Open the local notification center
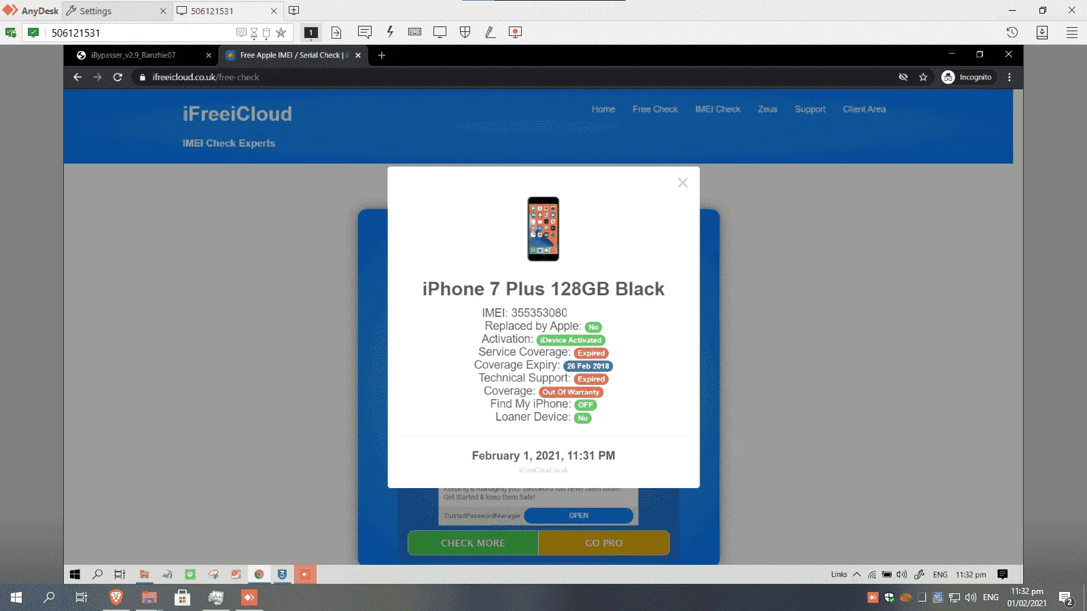Viewport: 1087px width, 611px height. [1066, 598]
